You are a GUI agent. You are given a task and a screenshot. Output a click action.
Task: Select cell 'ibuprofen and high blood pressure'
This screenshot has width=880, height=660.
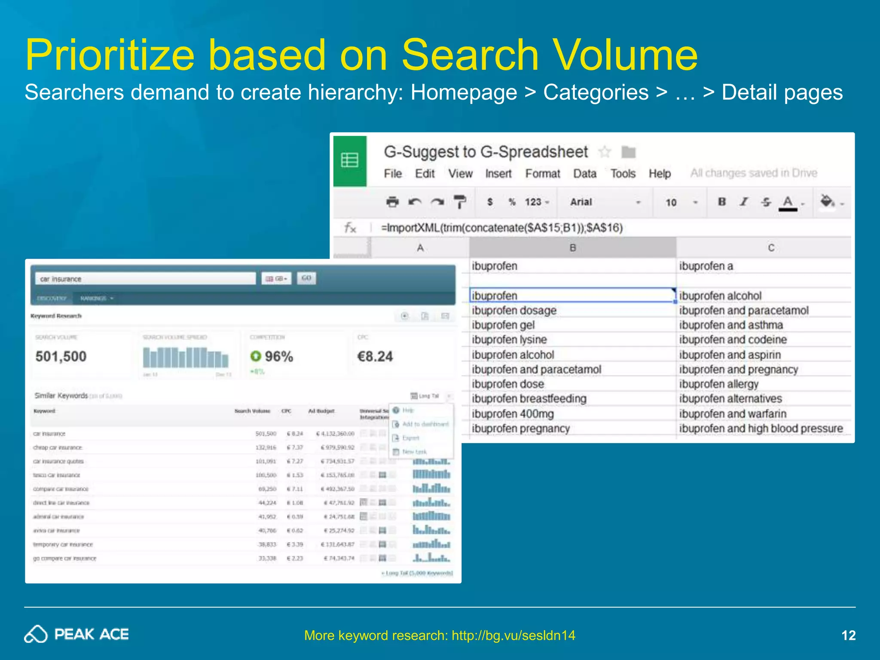[764, 428]
